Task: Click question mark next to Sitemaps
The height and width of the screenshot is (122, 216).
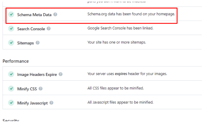Action: click(37, 43)
